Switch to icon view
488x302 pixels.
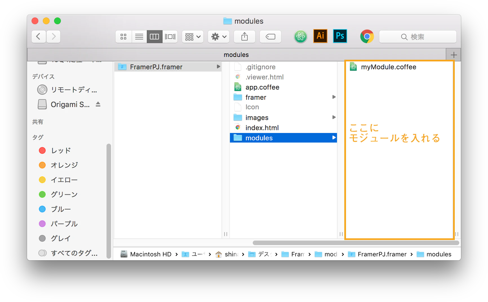click(x=123, y=37)
